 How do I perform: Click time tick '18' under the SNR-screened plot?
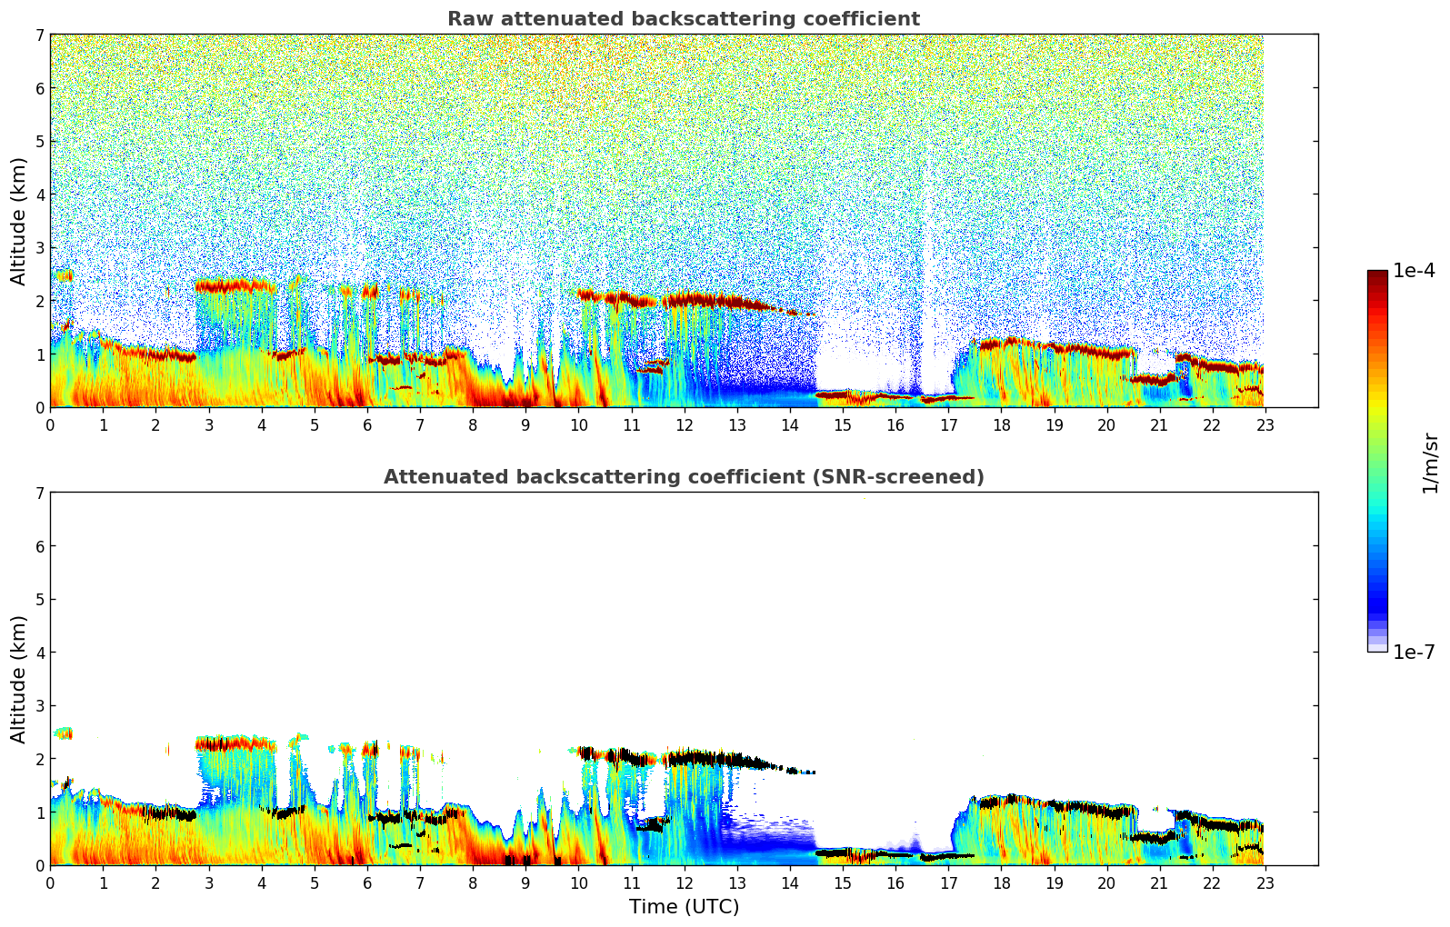1001,883
